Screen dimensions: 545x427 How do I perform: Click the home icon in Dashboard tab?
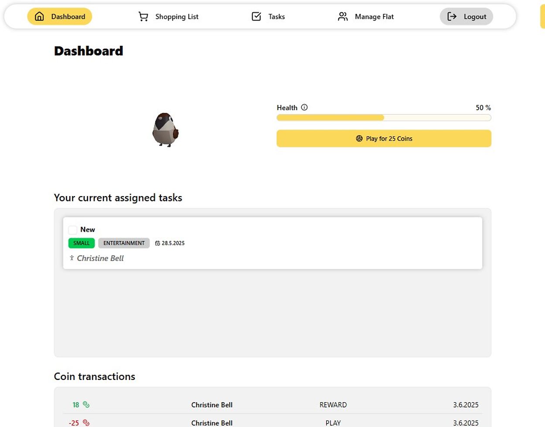39,17
